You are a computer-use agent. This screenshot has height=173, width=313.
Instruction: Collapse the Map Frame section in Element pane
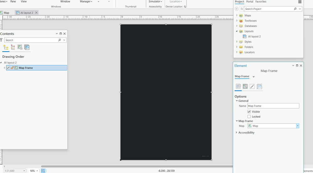point(237,121)
